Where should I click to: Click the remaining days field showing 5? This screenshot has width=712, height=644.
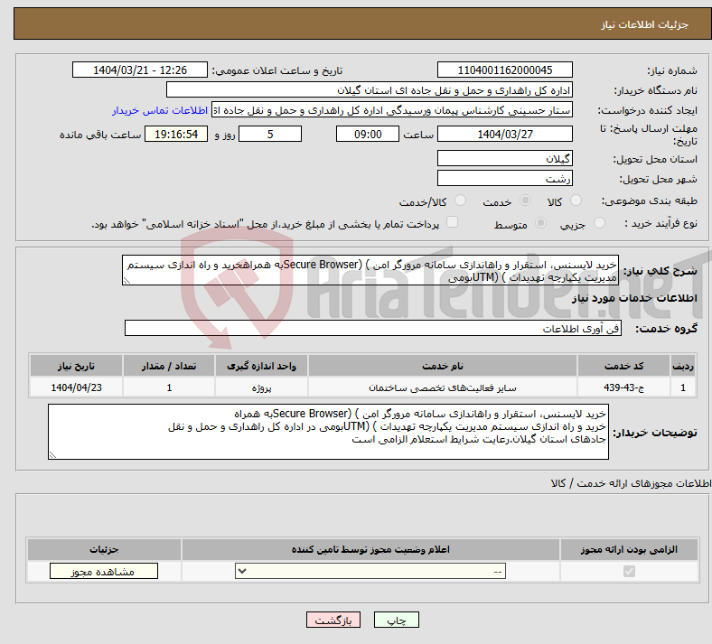pyautogui.click(x=270, y=134)
